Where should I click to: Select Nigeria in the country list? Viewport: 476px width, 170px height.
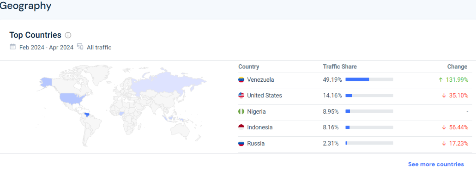point(257,112)
